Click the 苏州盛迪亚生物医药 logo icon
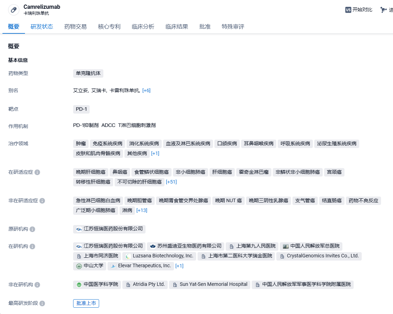 point(153,246)
